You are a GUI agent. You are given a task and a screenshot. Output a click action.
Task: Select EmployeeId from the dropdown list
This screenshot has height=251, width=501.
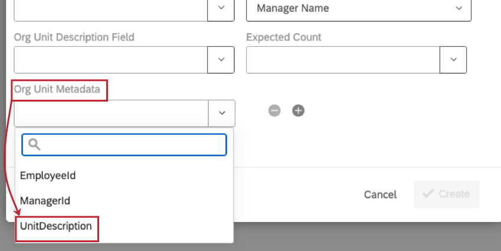(48, 175)
